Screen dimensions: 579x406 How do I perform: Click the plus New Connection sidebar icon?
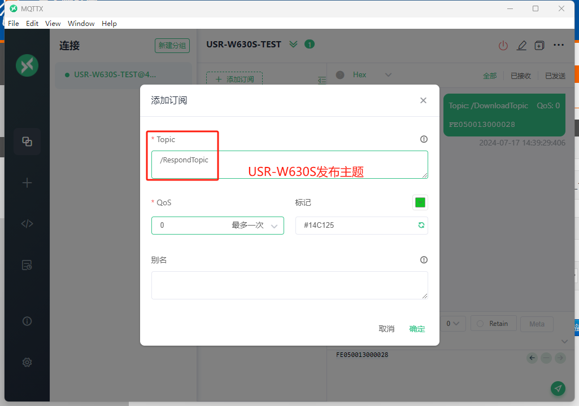click(x=27, y=183)
